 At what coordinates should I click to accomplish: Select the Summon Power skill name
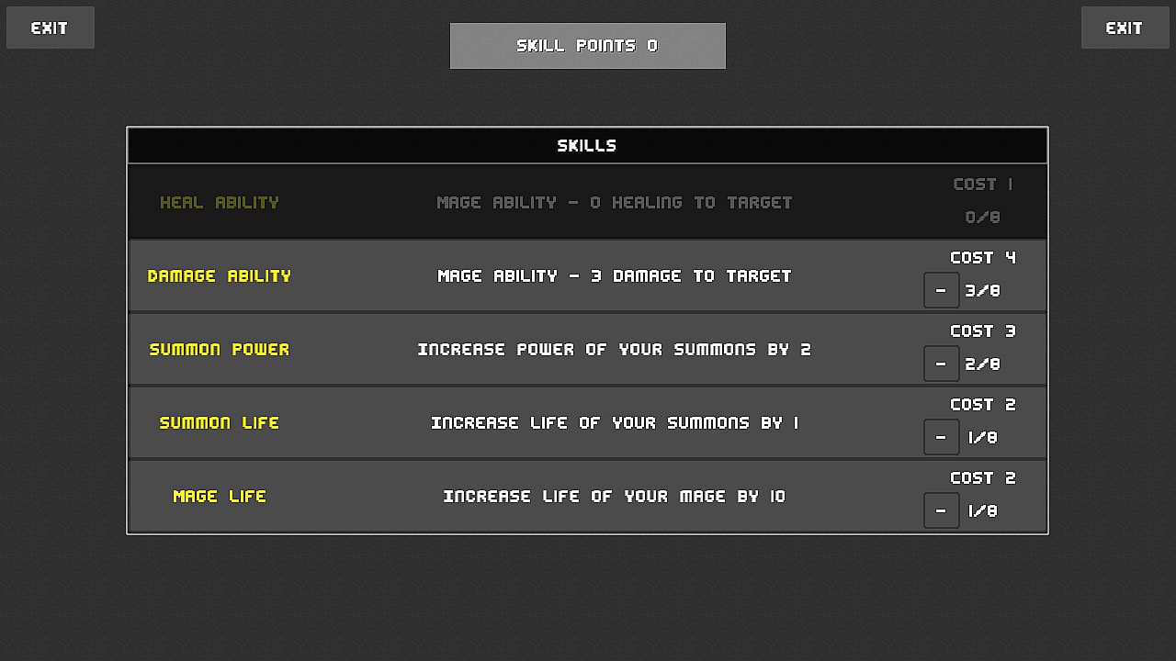220,349
